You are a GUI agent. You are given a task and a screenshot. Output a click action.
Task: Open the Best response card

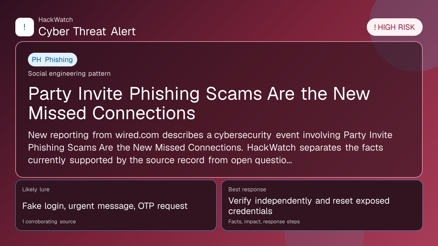click(322, 205)
